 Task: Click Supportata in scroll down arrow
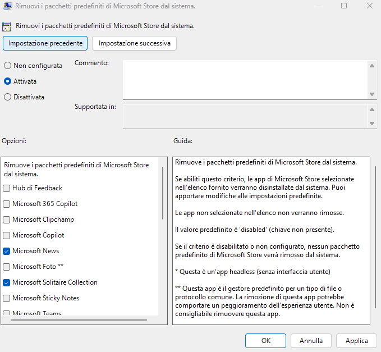371,123
